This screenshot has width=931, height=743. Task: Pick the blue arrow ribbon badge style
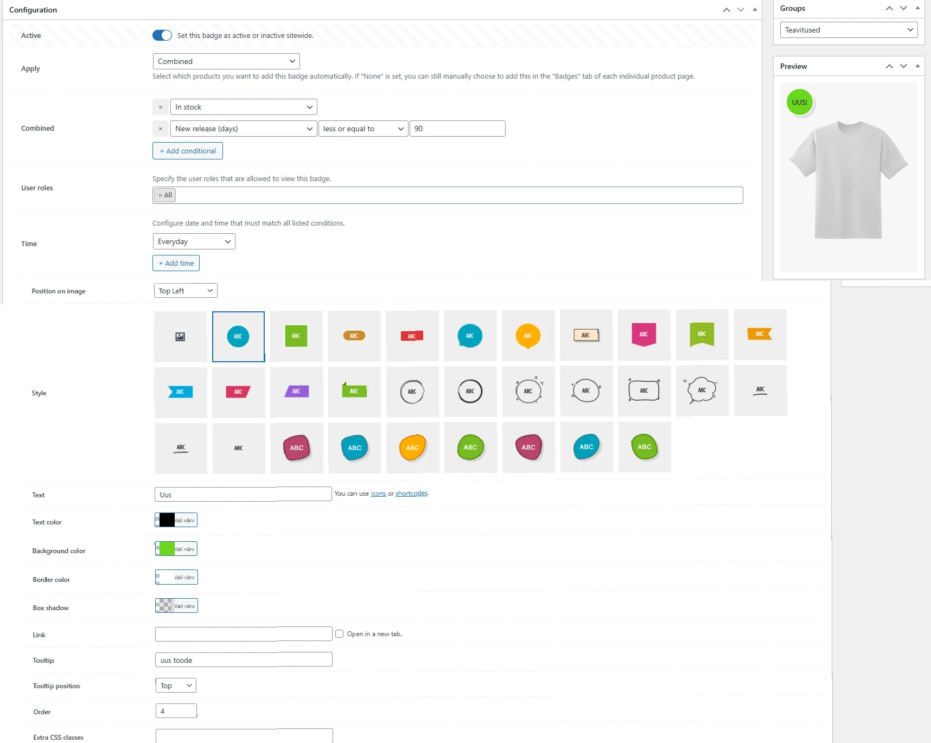(x=180, y=392)
